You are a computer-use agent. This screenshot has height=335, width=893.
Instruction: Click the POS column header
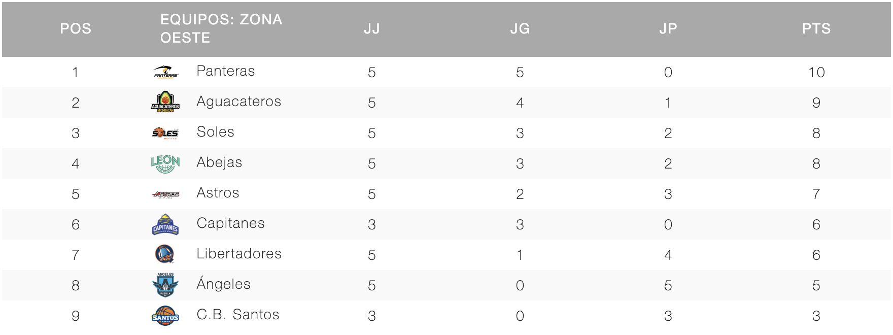(x=76, y=28)
